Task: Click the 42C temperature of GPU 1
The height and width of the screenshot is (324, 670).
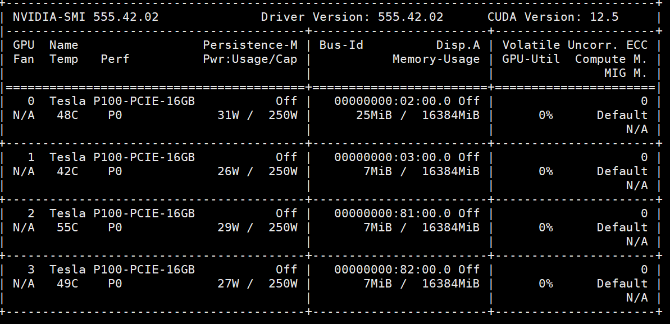Action: tap(67, 171)
